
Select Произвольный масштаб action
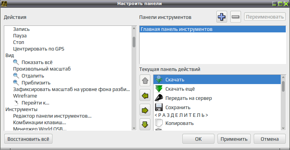42,69
